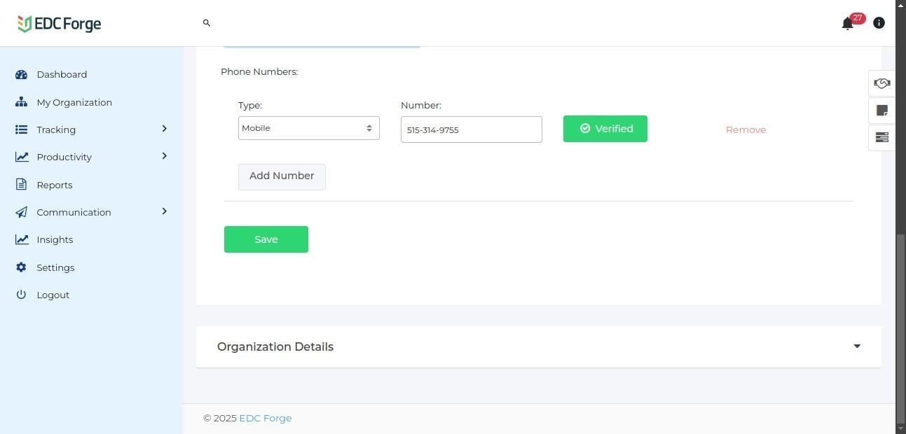
Task: Click the stacked bars side-panel icon
Action: tap(881, 137)
